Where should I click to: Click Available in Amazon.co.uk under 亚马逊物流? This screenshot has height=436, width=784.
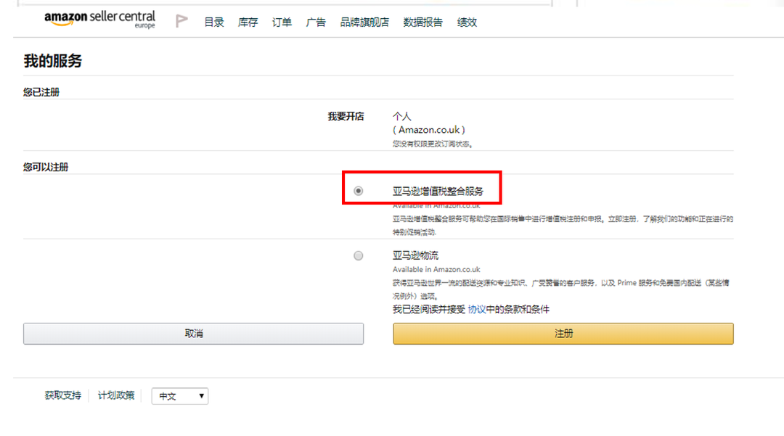[x=436, y=269]
